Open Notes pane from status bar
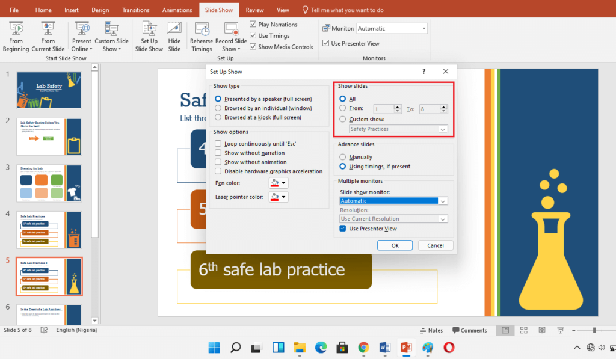This screenshot has height=359, width=616. (431, 330)
